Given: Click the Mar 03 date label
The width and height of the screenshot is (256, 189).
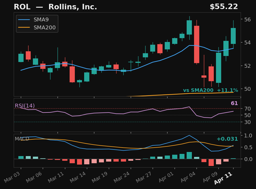Looking at the screenshot, I should pyautogui.click(x=12, y=177).
